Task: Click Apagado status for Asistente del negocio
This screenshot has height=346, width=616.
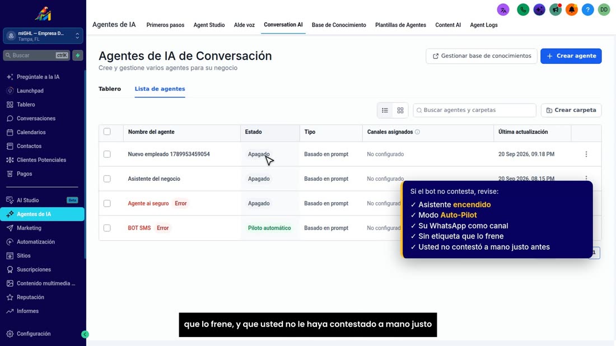Action: point(259,179)
